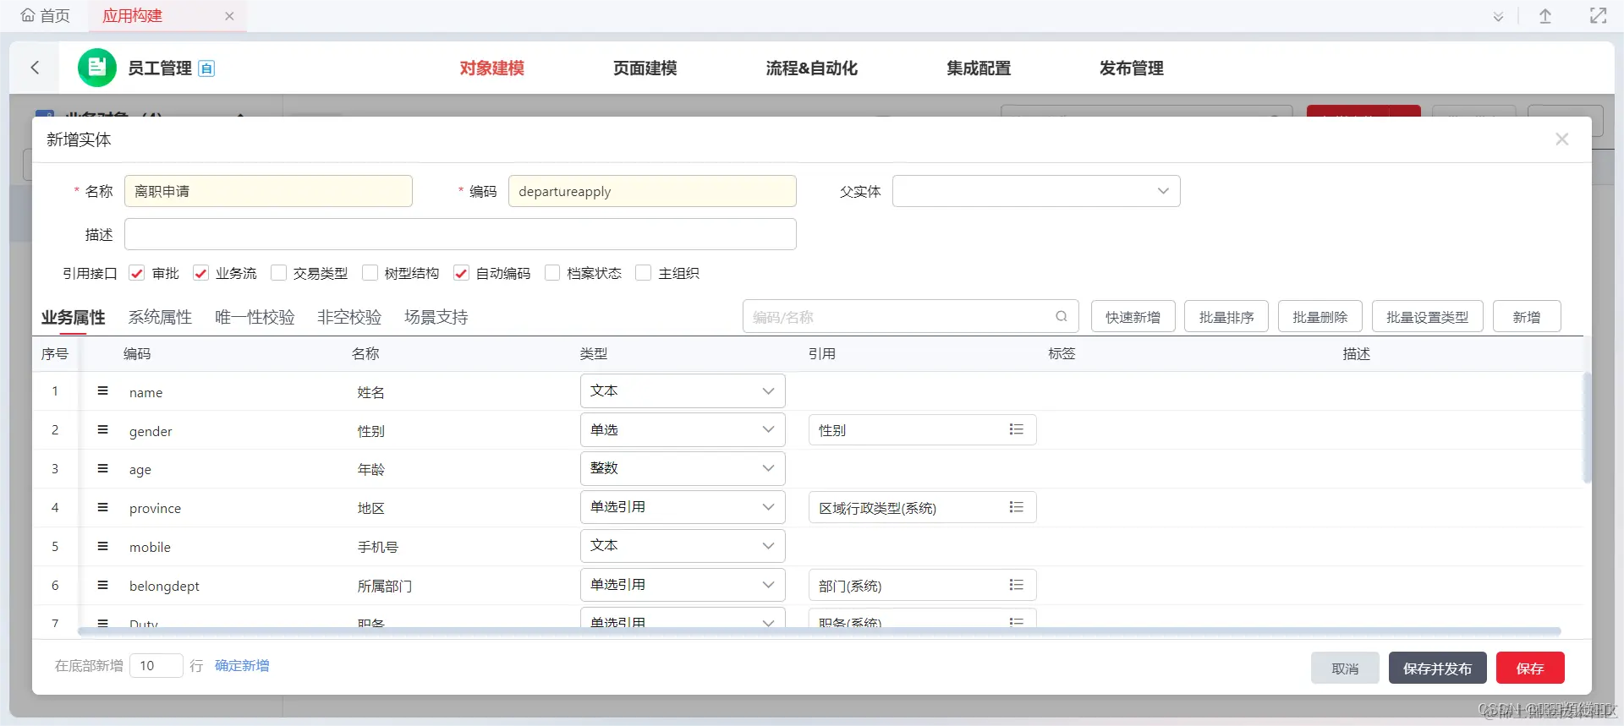Uncheck the 业务流 checkbox
The height and width of the screenshot is (726, 1624).
click(200, 273)
